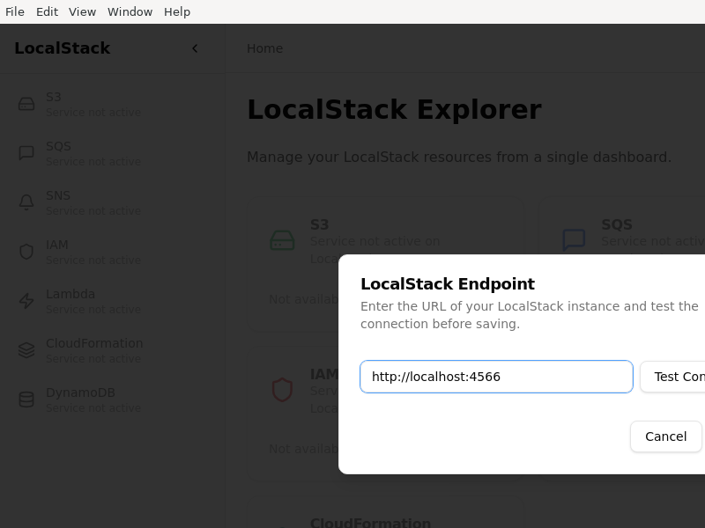Select SQS in the sidebar list

point(113,153)
